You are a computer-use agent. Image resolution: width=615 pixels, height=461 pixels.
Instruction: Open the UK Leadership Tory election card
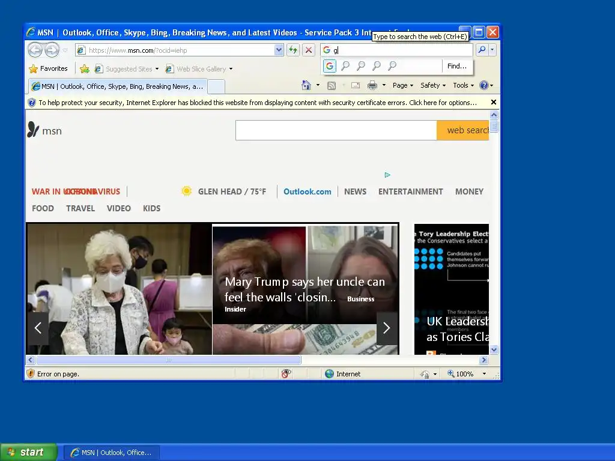click(452, 289)
